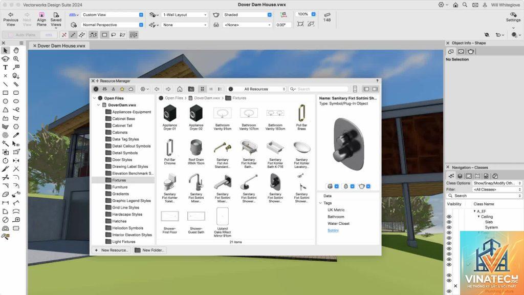Viewport: 524px width, 295px height.
Task: Open Resource Manager help question mark
Action: pyautogui.click(x=377, y=81)
